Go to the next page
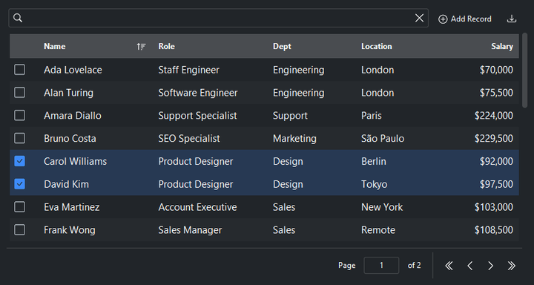Screen dimensions: 534x285 [490, 266]
